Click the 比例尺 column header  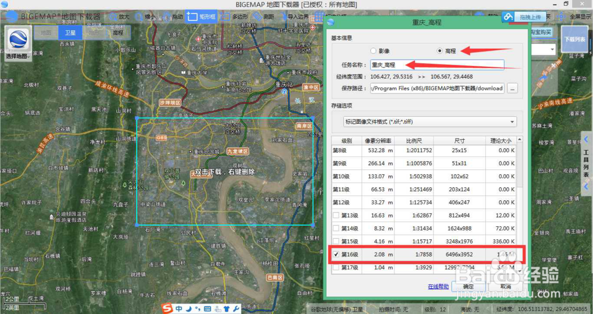[414, 140]
